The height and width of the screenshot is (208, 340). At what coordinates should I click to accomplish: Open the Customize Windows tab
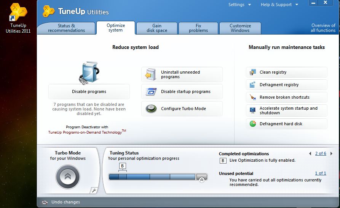point(240,28)
